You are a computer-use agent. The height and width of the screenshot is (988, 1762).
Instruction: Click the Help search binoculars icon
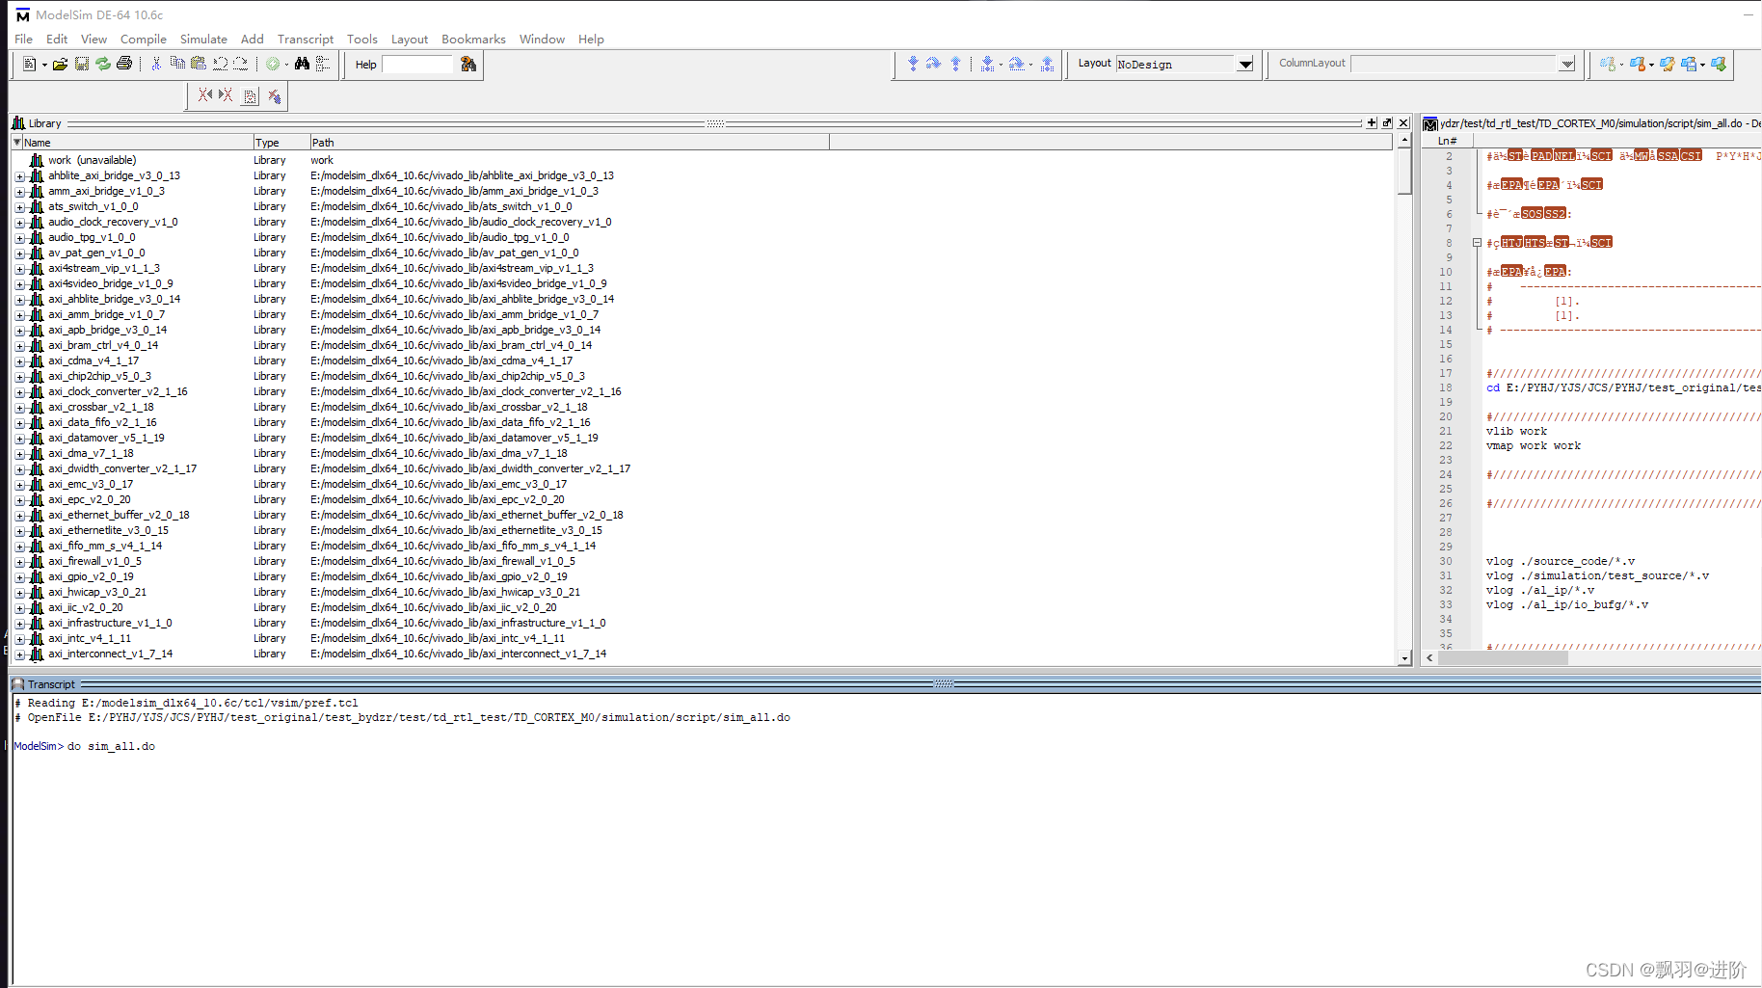click(468, 64)
